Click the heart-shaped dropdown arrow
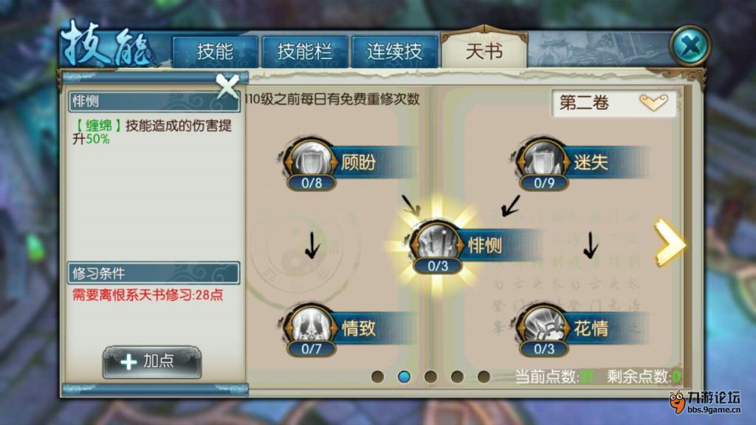Image resolution: width=756 pixels, height=425 pixels. 653,102
